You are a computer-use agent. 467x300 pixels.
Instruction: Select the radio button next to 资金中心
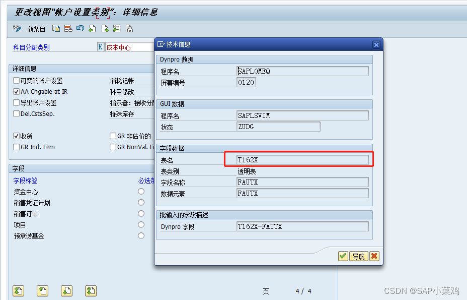click(x=141, y=190)
